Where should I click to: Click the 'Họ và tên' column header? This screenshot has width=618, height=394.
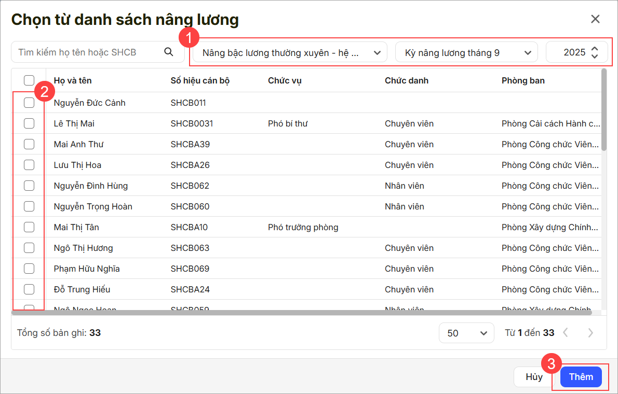click(x=73, y=80)
